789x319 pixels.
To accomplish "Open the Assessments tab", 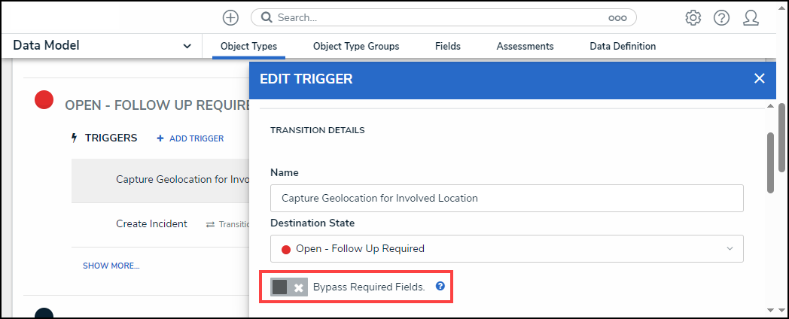I will 525,47.
